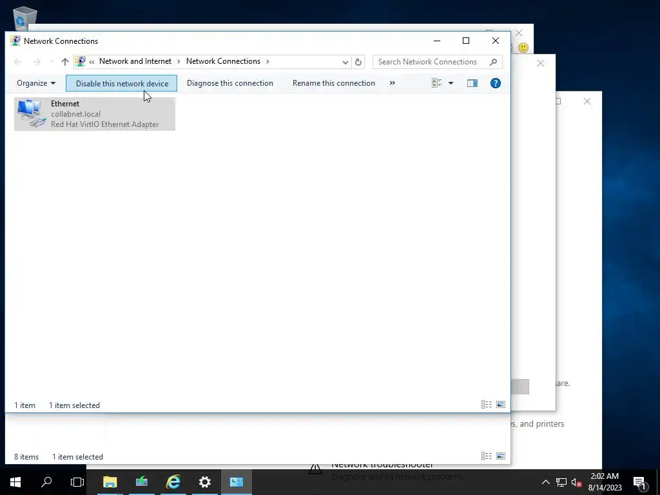Screen dimensions: 660x495
Task: Click the muted volume tray icon
Action: (576, 482)
